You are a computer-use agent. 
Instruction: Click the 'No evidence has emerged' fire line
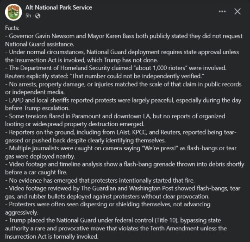coord(100,180)
